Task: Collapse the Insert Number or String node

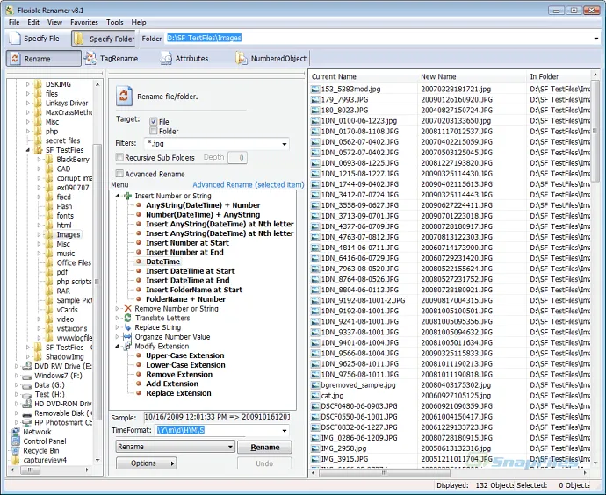Action: coord(117,196)
